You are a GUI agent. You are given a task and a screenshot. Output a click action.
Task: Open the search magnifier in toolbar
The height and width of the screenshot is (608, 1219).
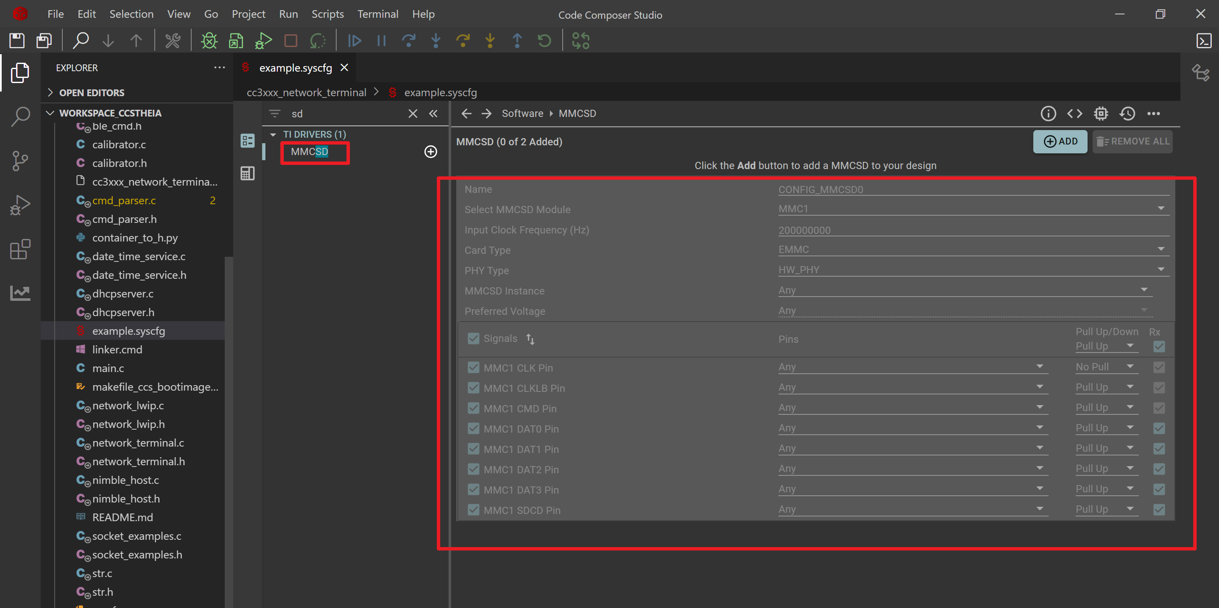pos(81,41)
